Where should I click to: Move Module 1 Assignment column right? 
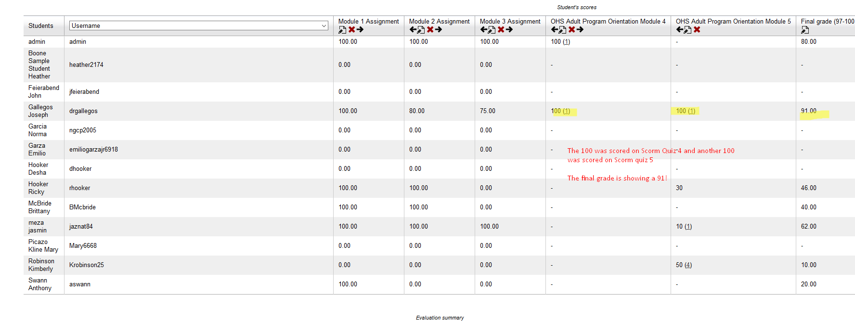coord(360,30)
